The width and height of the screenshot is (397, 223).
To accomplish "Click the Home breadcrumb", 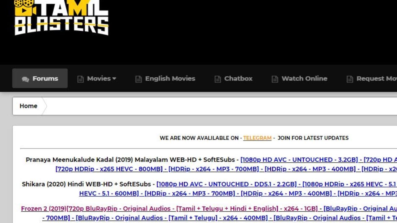I will click(x=28, y=106).
